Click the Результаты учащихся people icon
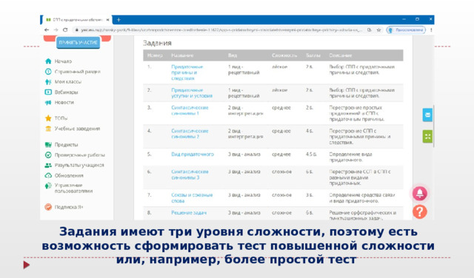The height and width of the screenshot is (278, 474). (48, 165)
